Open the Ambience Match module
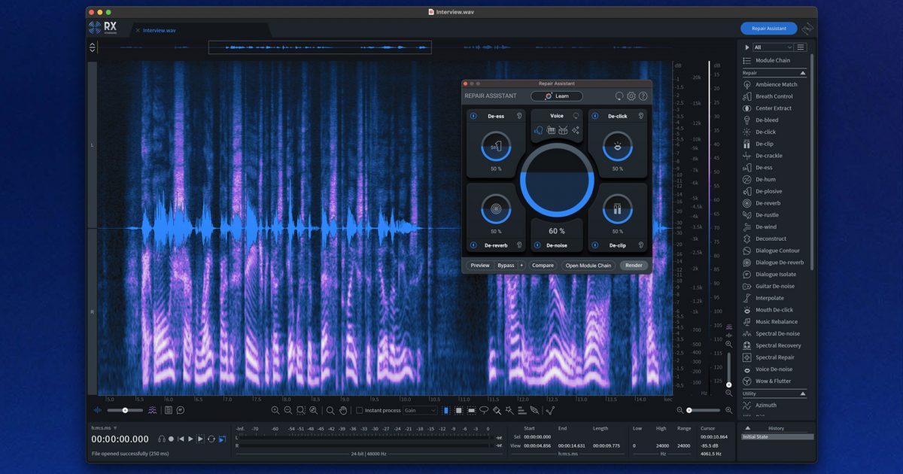The height and width of the screenshot is (474, 903). (x=776, y=84)
